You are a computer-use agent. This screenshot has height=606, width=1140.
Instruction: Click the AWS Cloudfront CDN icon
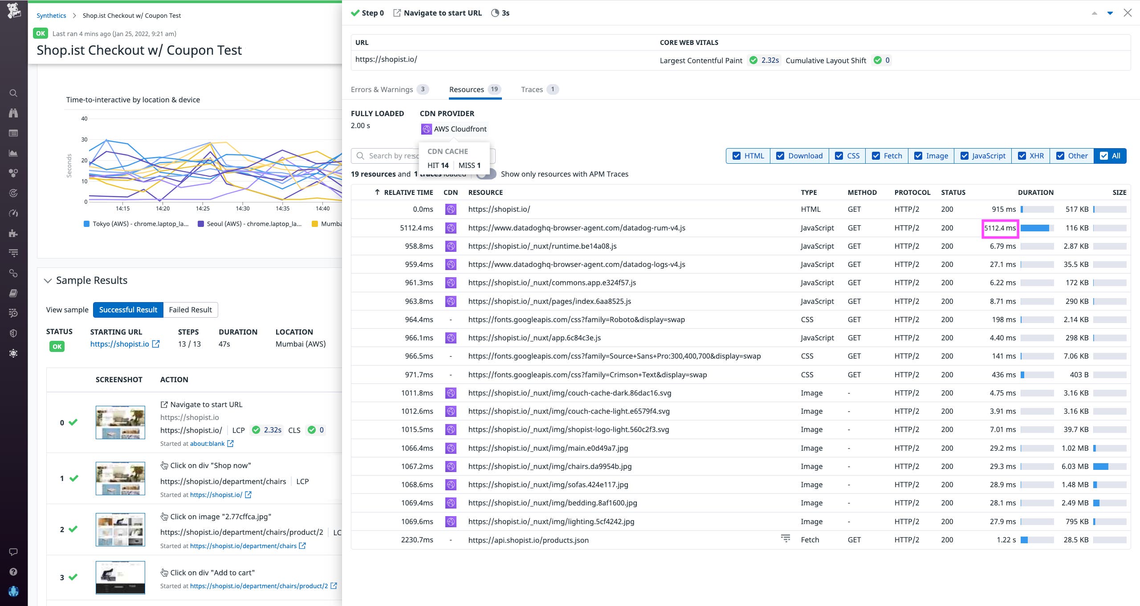click(x=426, y=129)
